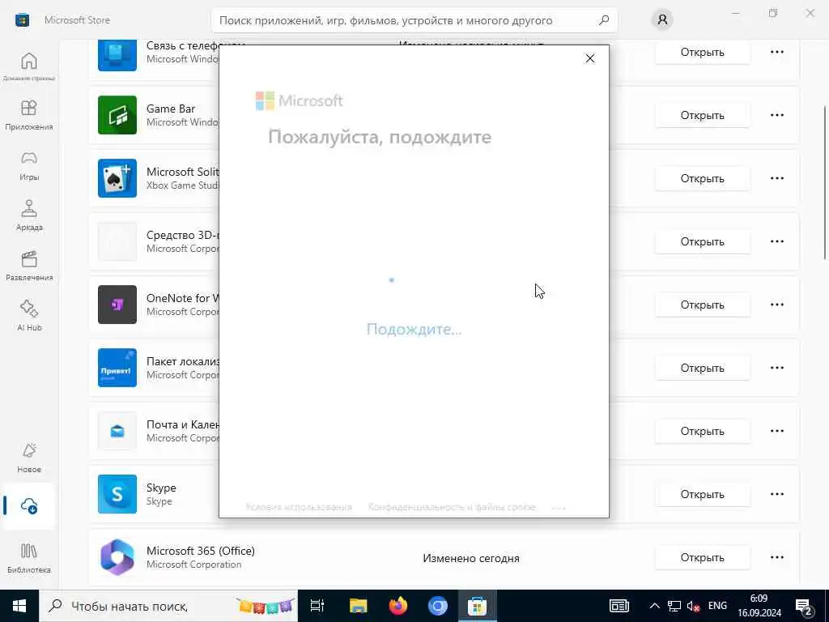Open the AI Hub section

tap(29, 317)
